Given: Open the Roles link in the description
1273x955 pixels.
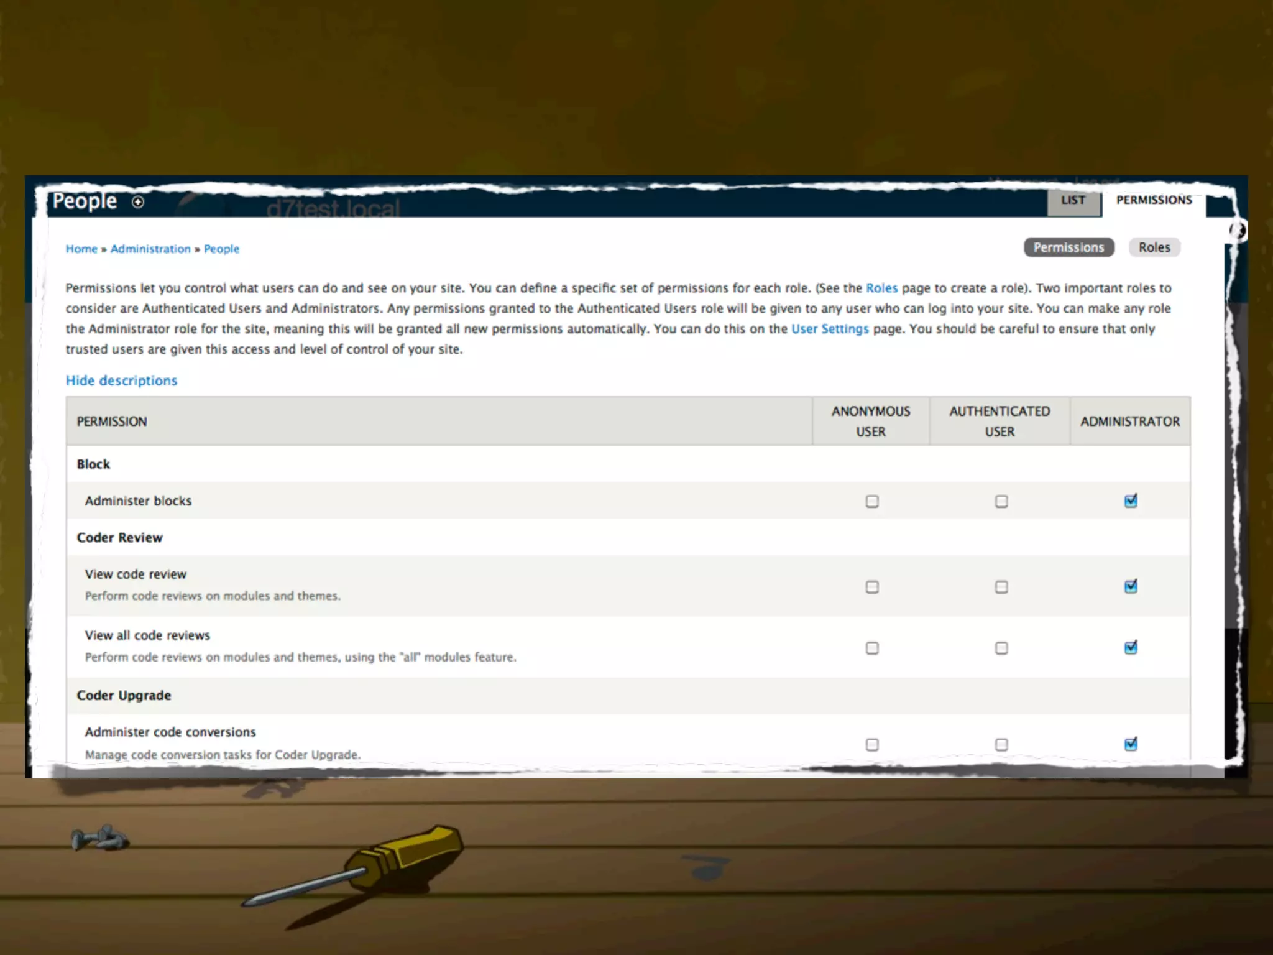Looking at the screenshot, I should click(881, 288).
